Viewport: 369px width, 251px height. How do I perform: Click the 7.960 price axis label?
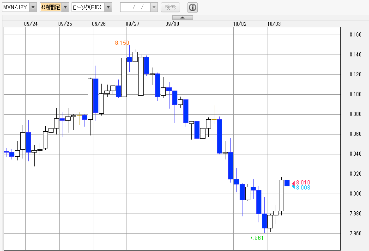point(355,233)
